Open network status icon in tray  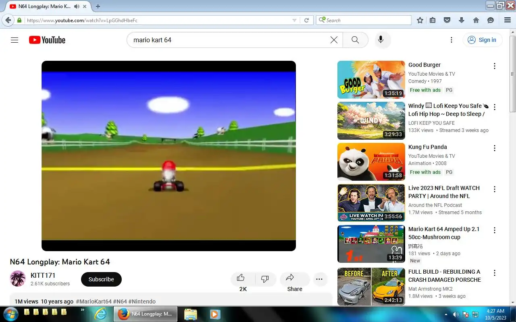click(x=475, y=314)
